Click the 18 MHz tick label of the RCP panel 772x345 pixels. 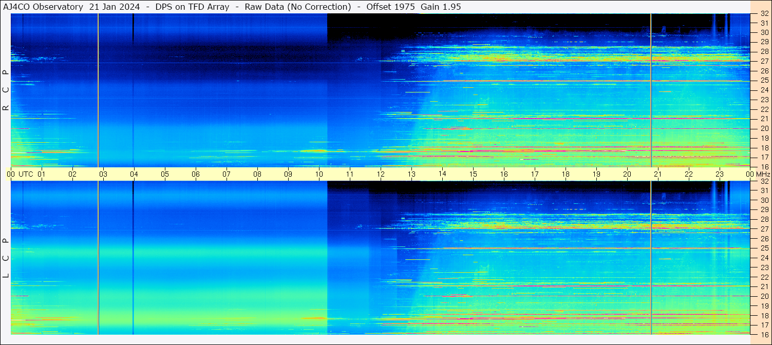(764, 148)
